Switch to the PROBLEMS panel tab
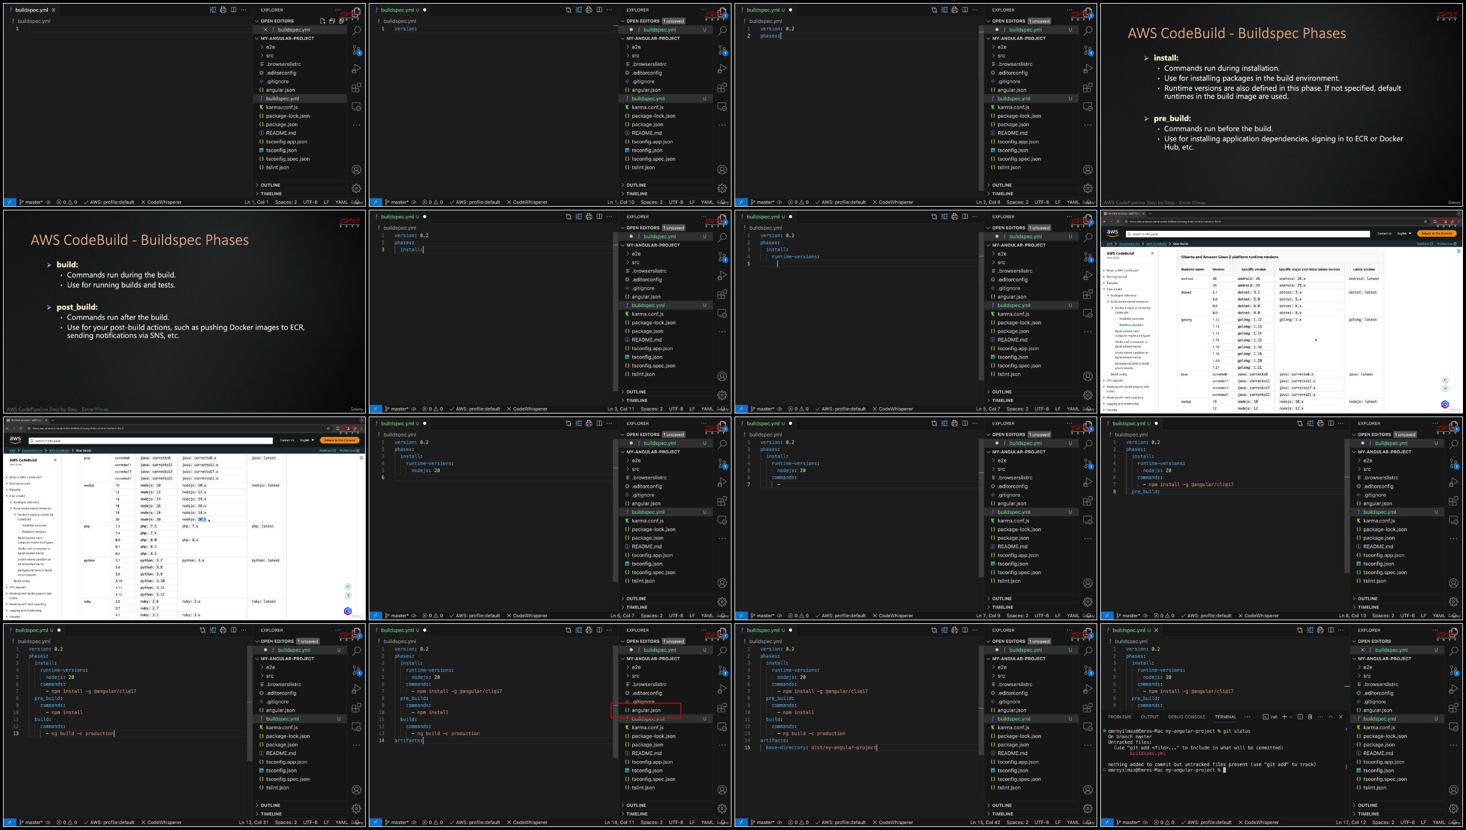Viewport: 1466px width, 830px height. (1120, 717)
